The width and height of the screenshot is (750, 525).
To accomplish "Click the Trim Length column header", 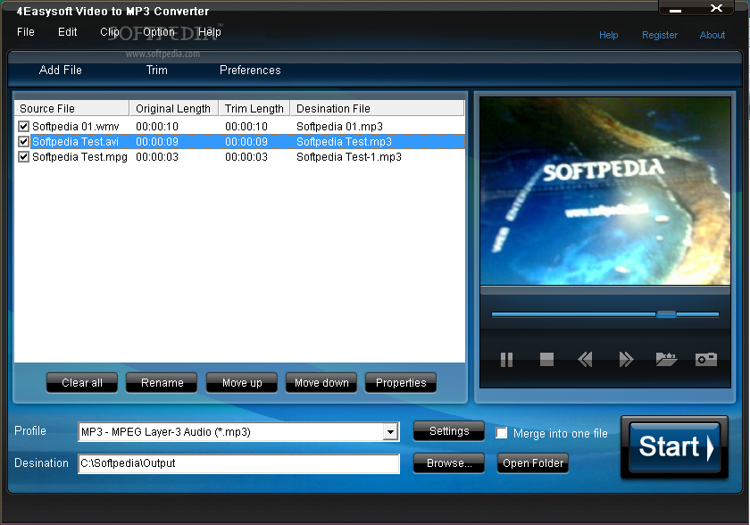I will (254, 109).
